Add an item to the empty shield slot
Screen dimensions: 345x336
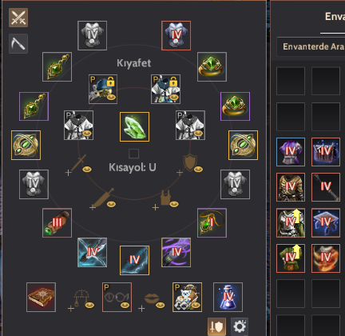coord(190,164)
